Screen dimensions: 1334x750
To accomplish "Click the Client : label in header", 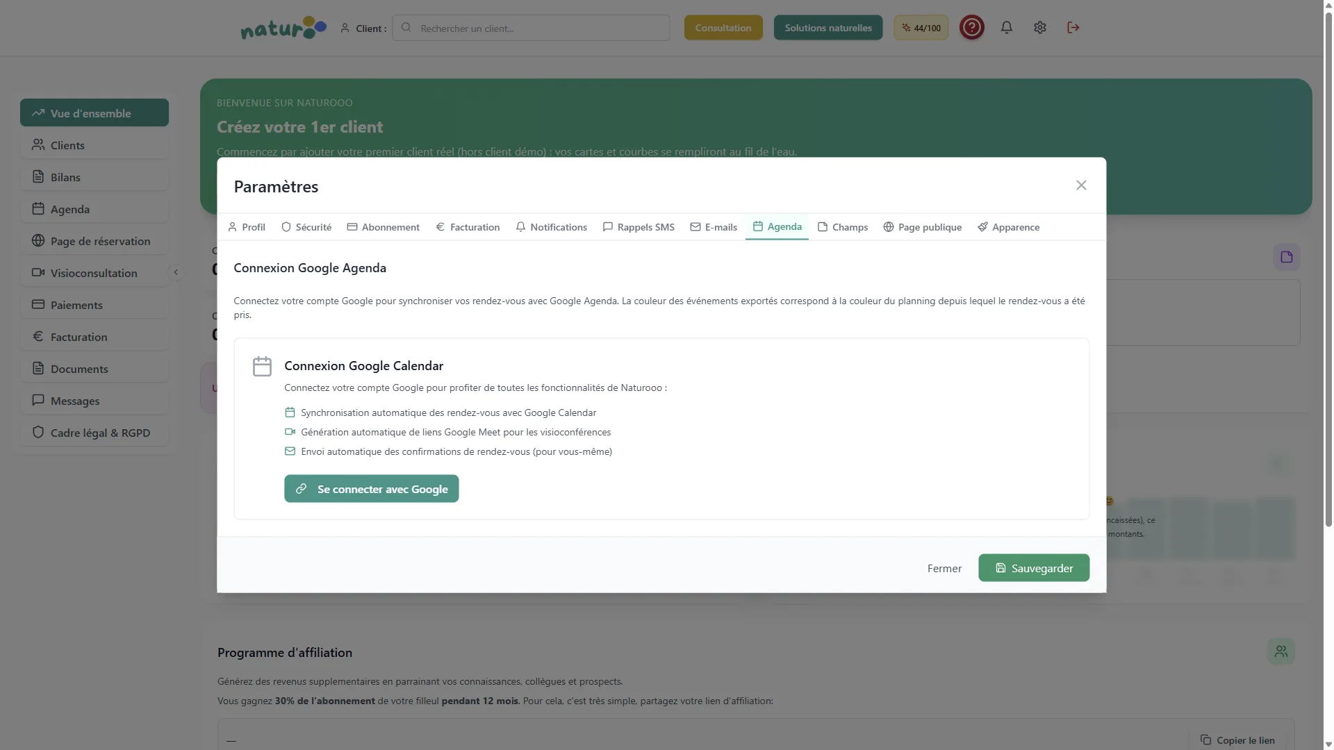I will 371,28.
